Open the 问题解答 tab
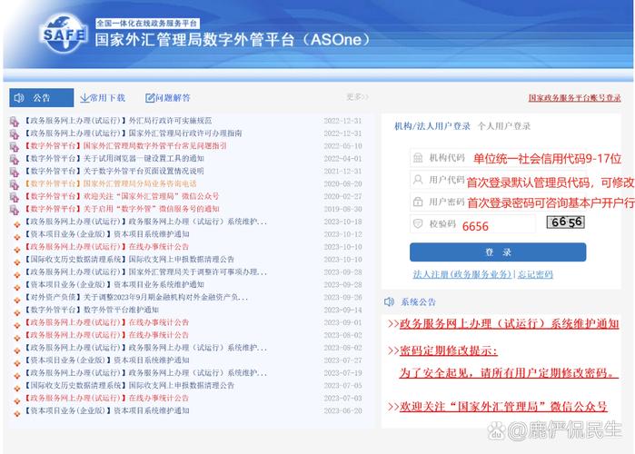 (168, 98)
